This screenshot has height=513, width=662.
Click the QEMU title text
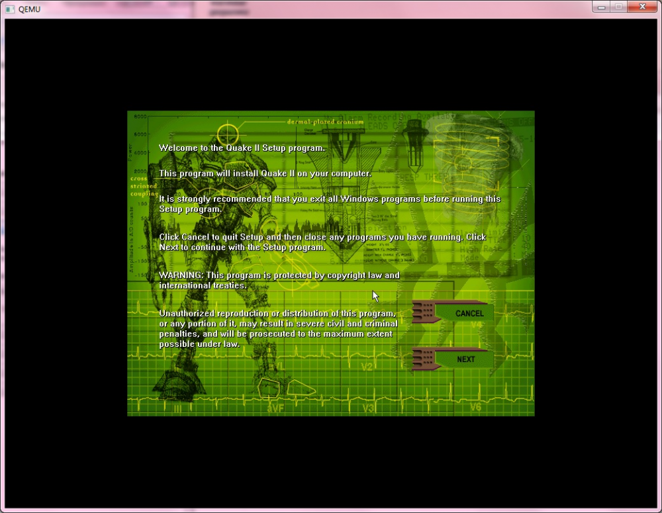pos(30,9)
